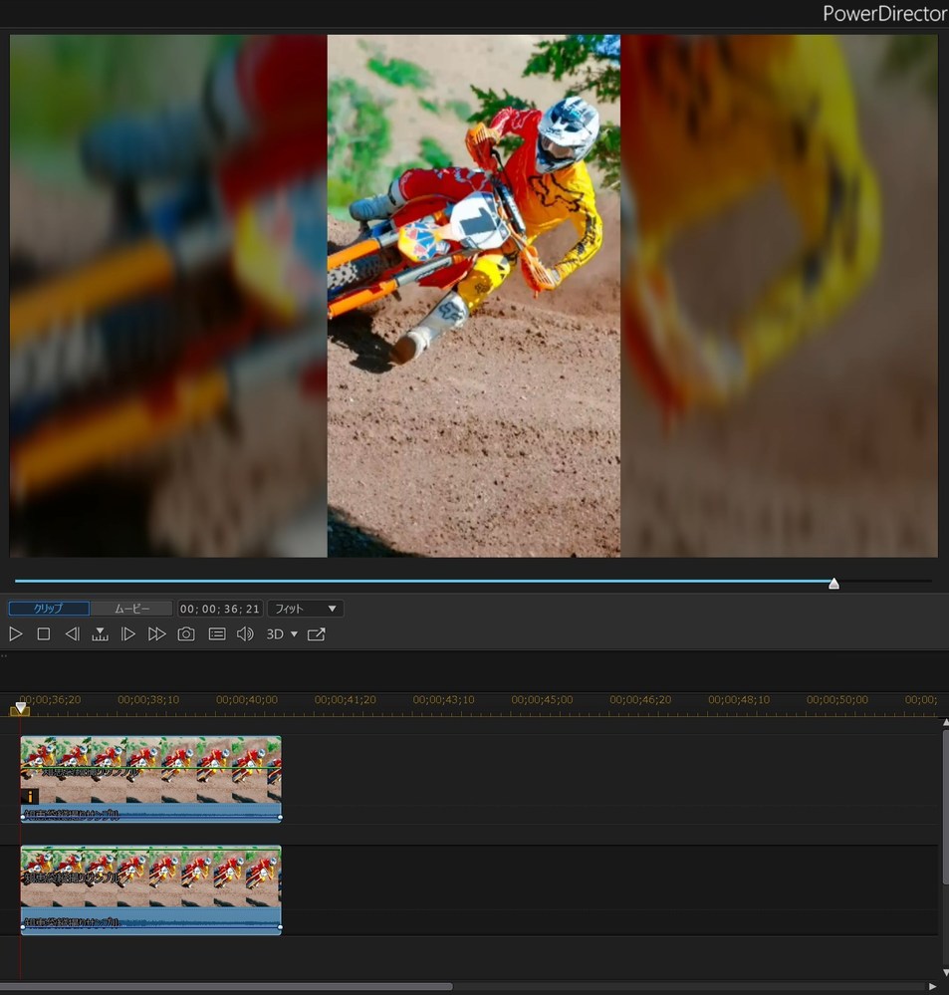Click the timecode field 00;00;36;21
This screenshot has height=995, width=949.
tap(219, 609)
